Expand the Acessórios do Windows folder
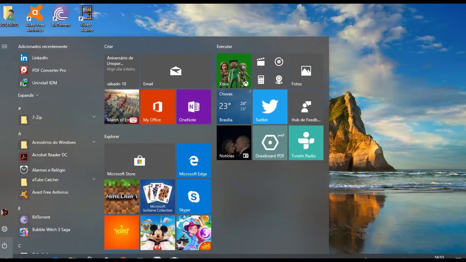 [x=94, y=142]
